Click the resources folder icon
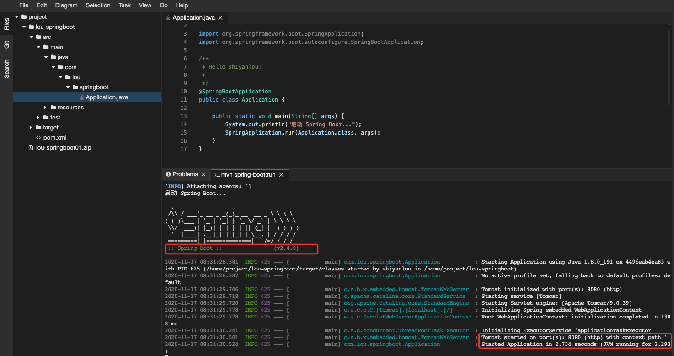 53,108
